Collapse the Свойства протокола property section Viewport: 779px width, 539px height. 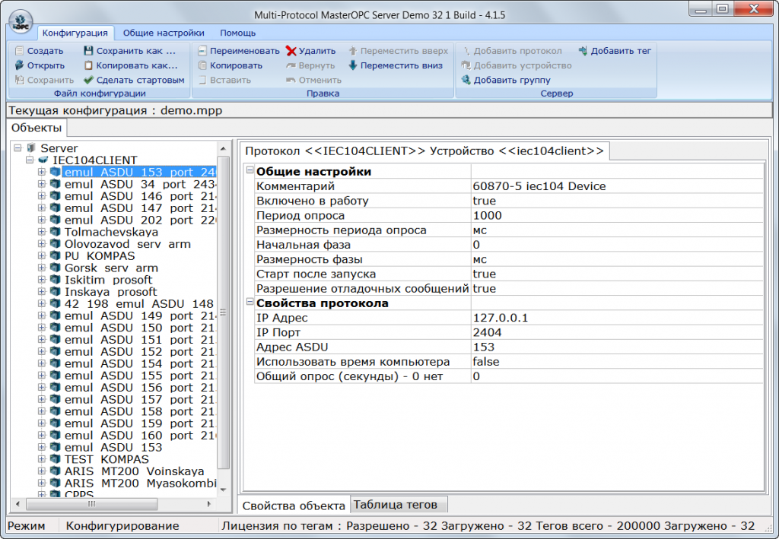250,302
